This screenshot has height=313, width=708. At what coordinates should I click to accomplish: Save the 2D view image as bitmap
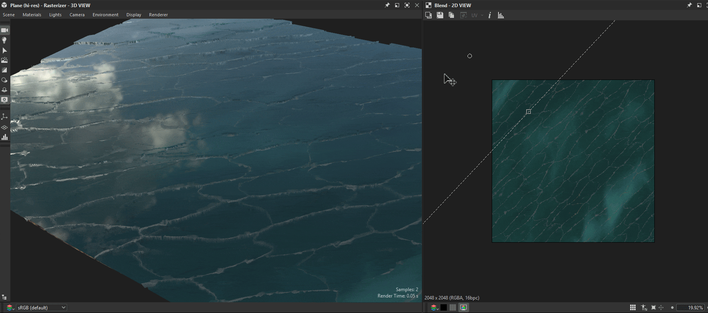pyautogui.click(x=440, y=15)
